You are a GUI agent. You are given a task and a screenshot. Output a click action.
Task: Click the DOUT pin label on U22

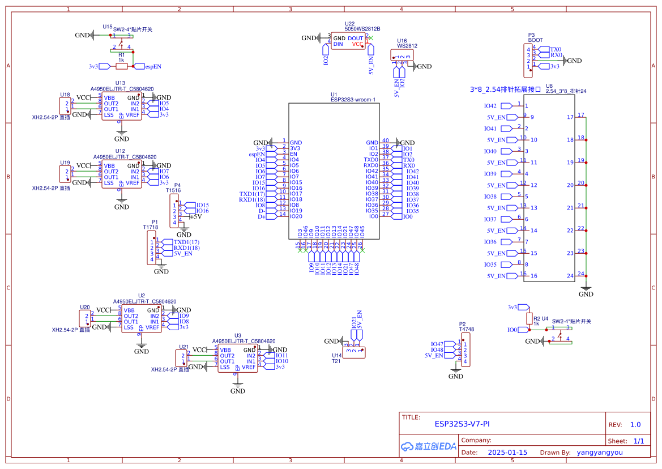click(x=356, y=39)
